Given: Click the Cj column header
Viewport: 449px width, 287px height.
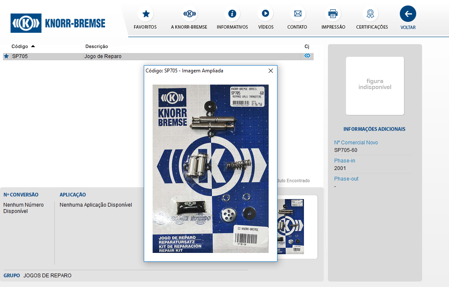Looking at the screenshot, I should 307,46.
